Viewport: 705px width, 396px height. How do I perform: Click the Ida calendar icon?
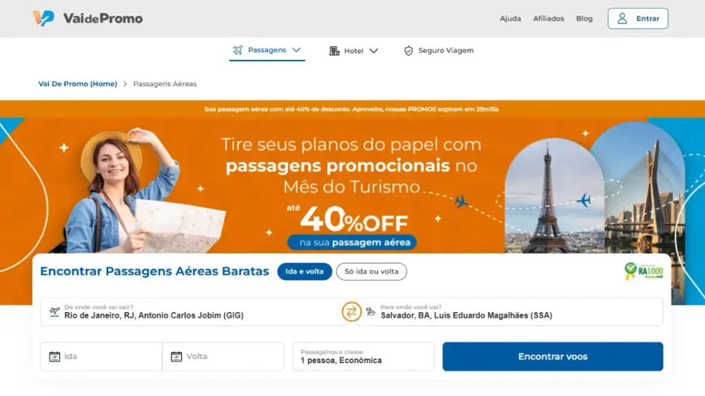point(54,357)
